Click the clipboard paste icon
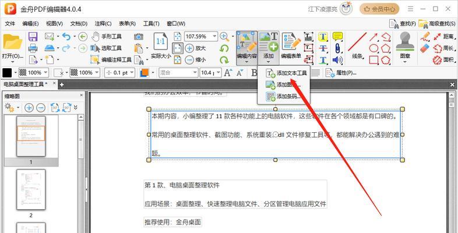 139,48
